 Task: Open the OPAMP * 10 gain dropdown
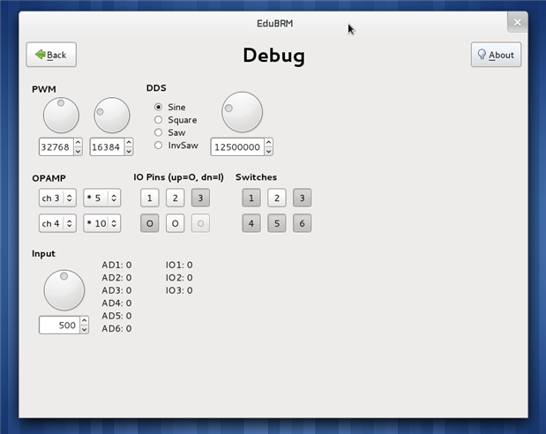[102, 223]
